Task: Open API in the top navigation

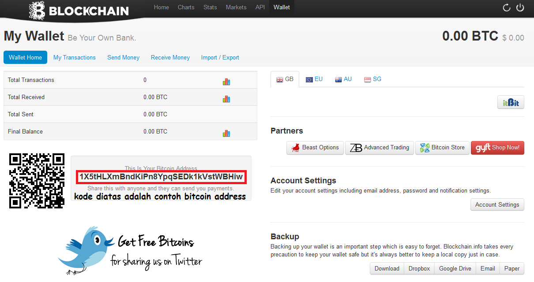Action: [x=260, y=7]
